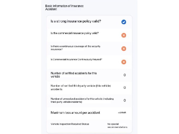Image resolution: width=179 pixels, height=134 pixels.
Task: Click the zero count for settled accidents
Action: click(125, 75)
